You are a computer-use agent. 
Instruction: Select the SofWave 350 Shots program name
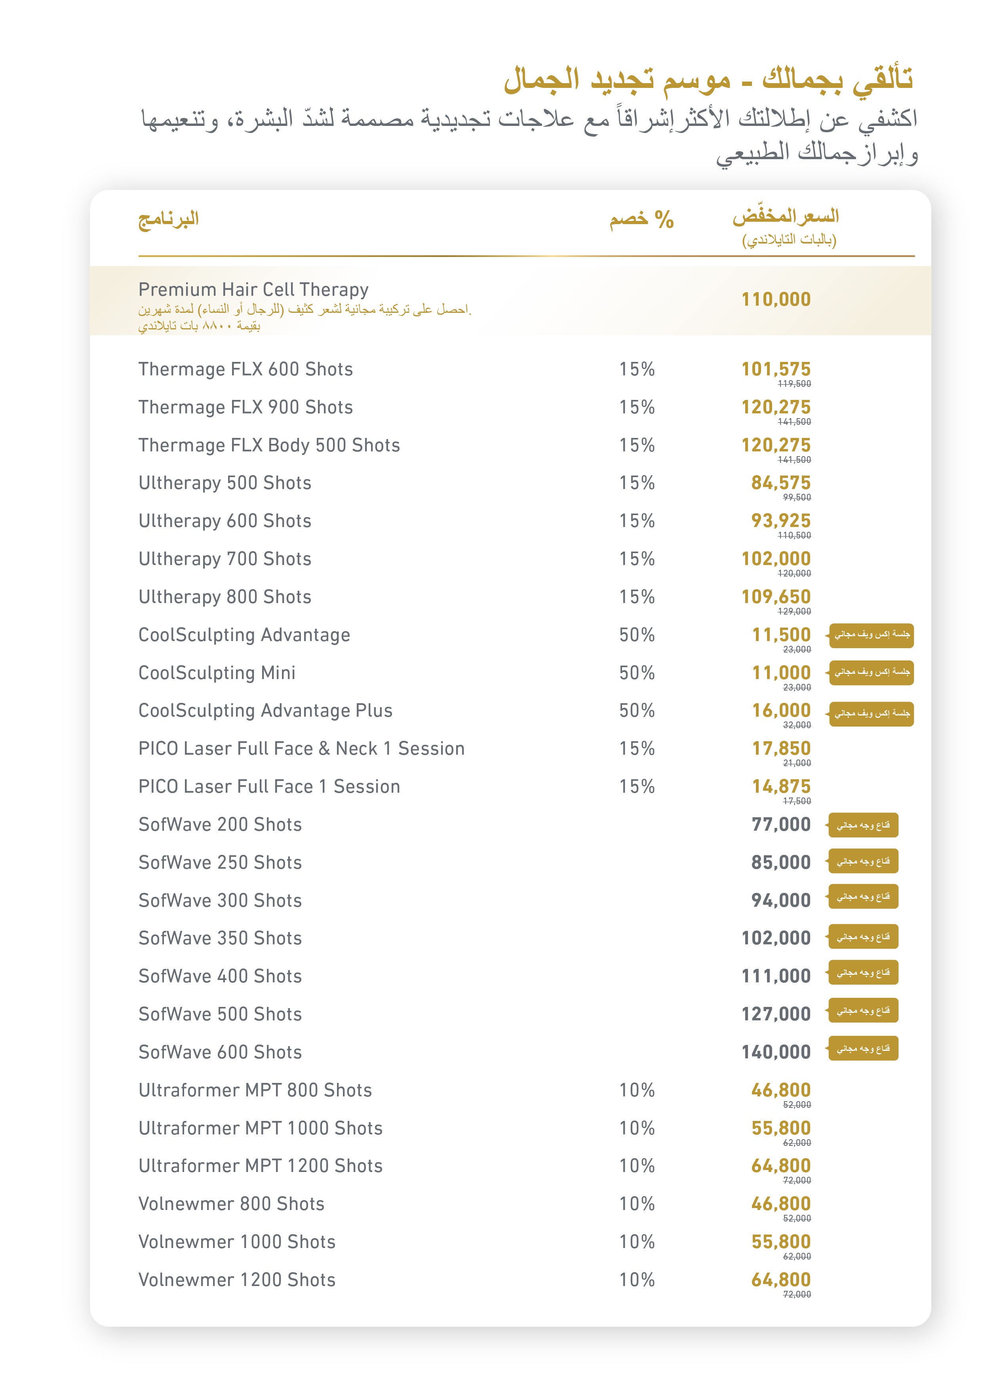pos(220,938)
